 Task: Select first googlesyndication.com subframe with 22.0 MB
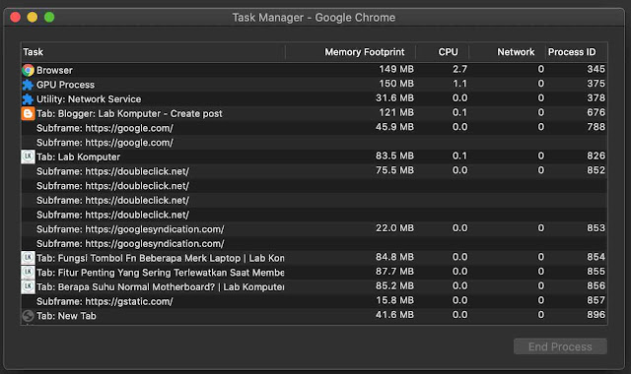(314, 229)
